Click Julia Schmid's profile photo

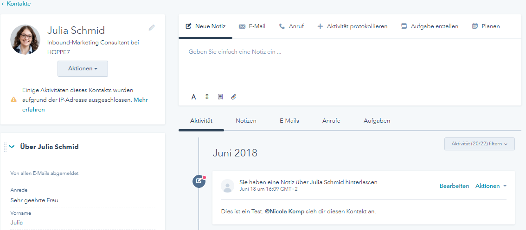tap(25, 39)
